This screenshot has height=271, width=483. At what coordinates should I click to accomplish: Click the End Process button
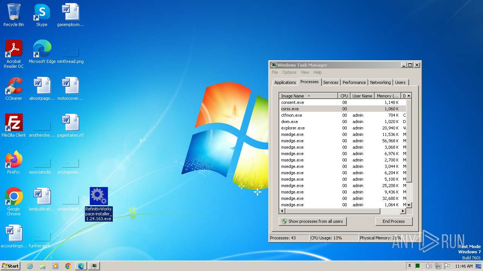394,221
